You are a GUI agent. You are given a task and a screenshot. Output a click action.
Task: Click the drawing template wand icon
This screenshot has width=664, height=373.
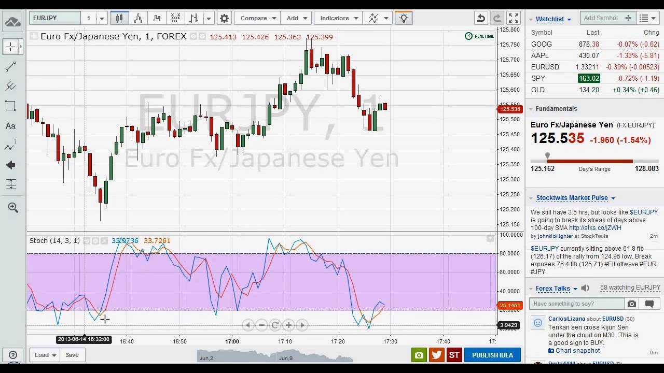pyautogui.click(x=374, y=18)
